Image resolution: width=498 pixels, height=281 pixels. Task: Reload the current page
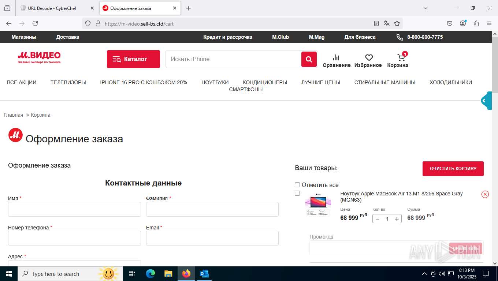(35, 23)
